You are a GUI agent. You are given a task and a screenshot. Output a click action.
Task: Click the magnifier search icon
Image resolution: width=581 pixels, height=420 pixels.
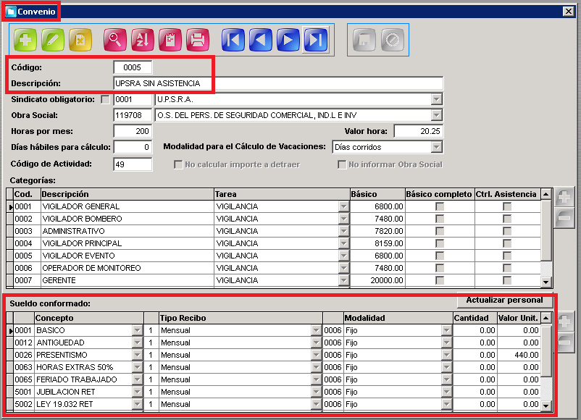tap(115, 40)
